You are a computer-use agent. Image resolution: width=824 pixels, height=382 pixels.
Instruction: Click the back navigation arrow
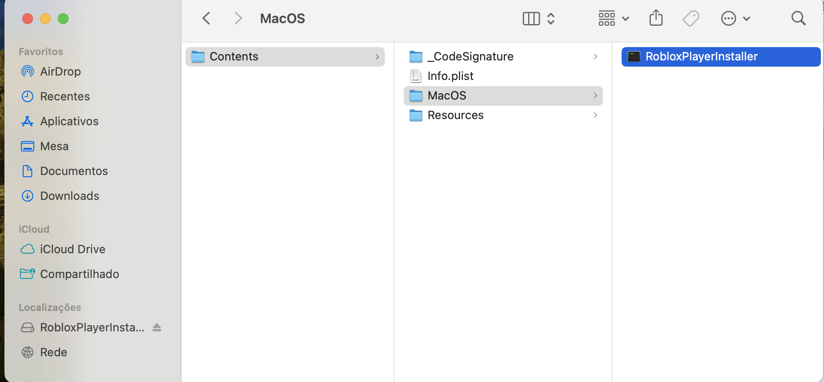(x=206, y=19)
